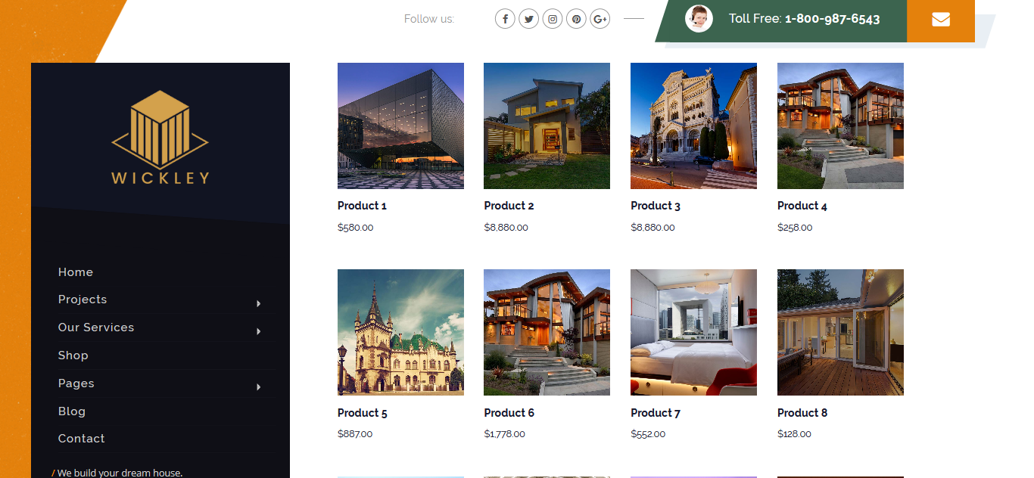Expand the Our Services submenu arrow
Screen dimensions: 1034x478
pos(258,331)
